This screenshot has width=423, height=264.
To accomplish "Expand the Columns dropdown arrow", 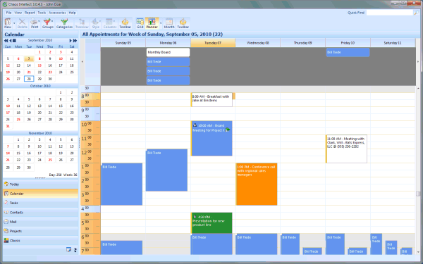I will (x=114, y=21).
